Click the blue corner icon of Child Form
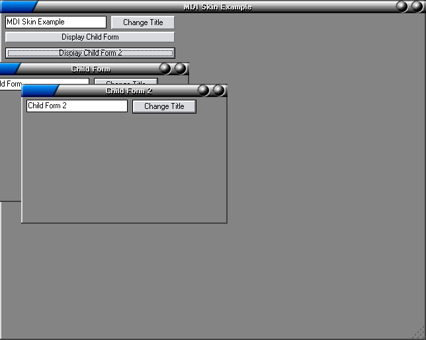 9,69
